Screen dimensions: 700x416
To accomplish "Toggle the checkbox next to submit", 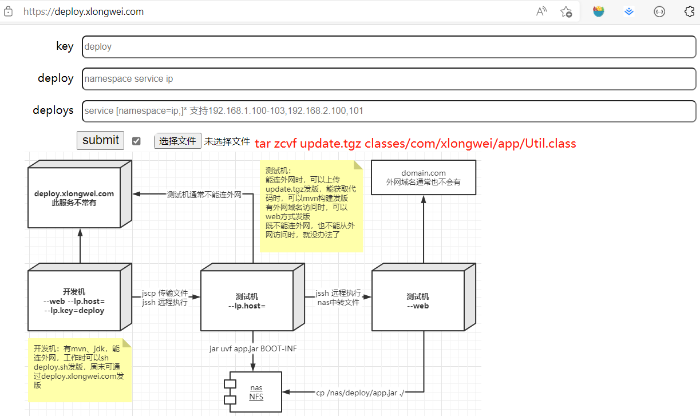I will (136, 141).
